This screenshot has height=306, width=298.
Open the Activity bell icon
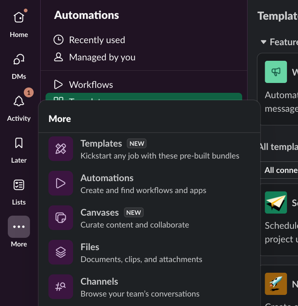[19, 101]
